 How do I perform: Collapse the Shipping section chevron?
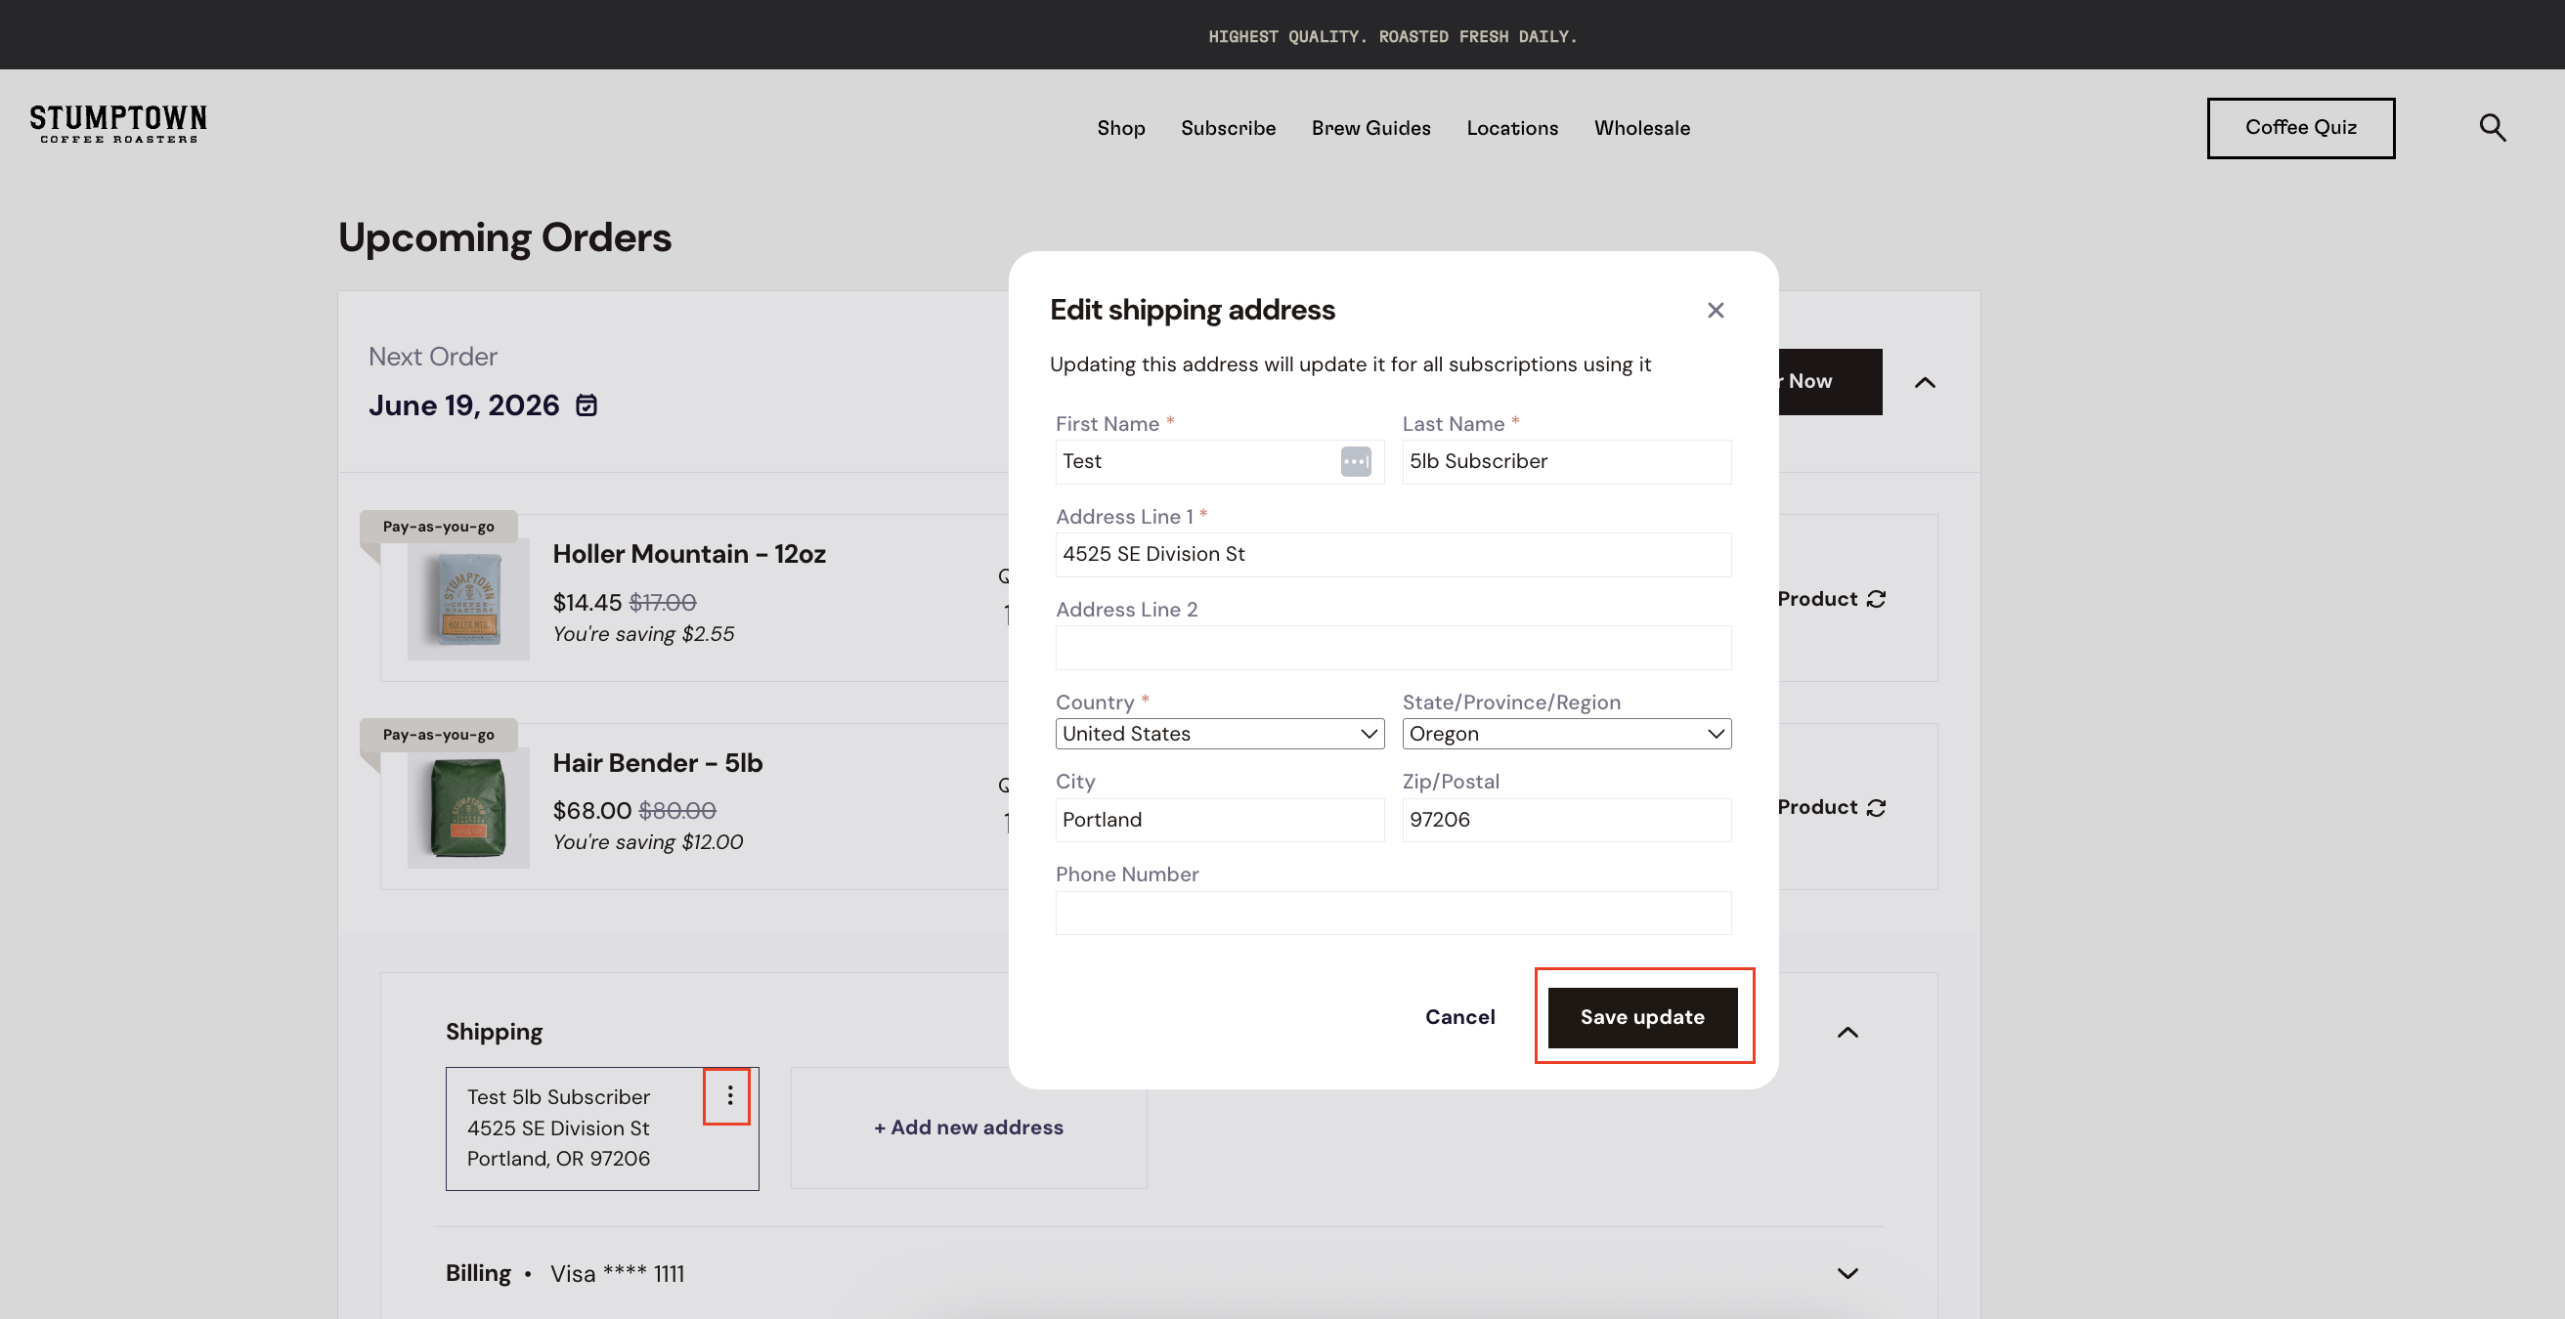(1848, 1033)
